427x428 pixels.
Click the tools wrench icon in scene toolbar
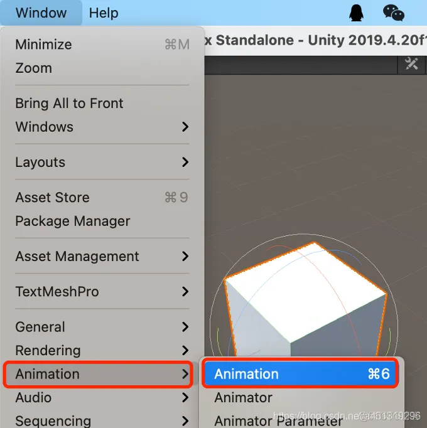point(411,64)
